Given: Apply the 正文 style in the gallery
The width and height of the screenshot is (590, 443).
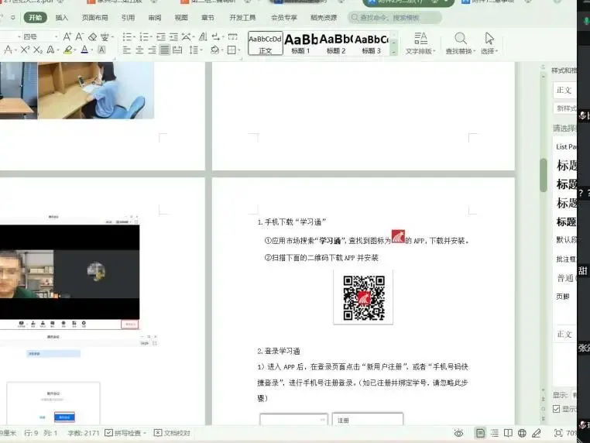Looking at the screenshot, I should [x=266, y=43].
